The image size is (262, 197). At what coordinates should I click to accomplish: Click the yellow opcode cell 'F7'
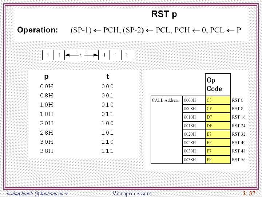(218, 151)
